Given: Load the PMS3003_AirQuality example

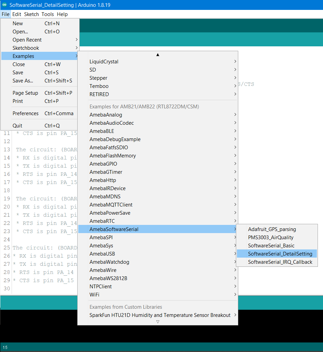Looking at the screenshot, I should point(277,238).
